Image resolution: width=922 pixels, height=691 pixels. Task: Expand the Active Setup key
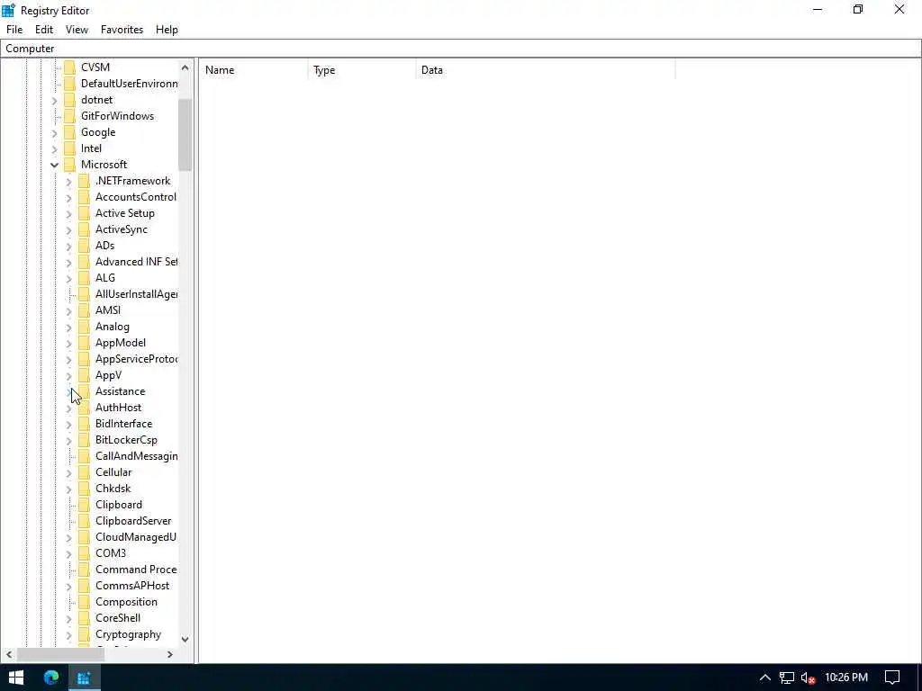[68, 214]
